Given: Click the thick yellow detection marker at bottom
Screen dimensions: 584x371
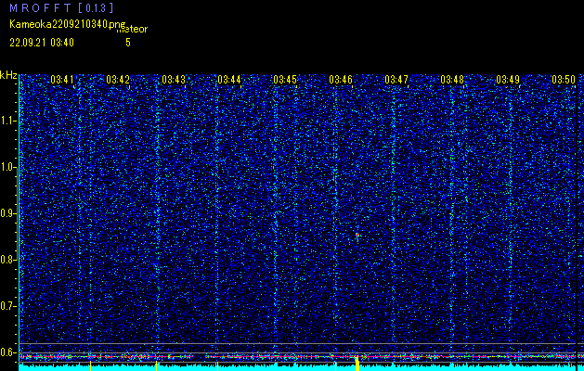Looking at the screenshot, I should coord(357,364).
